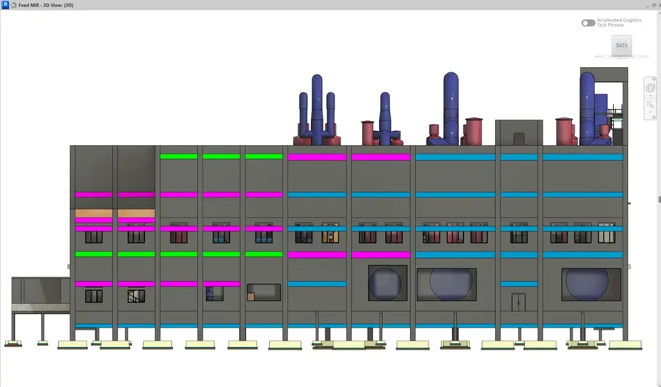Select the ground floor double door in the model
This screenshot has width=661, height=387.
tap(518, 303)
